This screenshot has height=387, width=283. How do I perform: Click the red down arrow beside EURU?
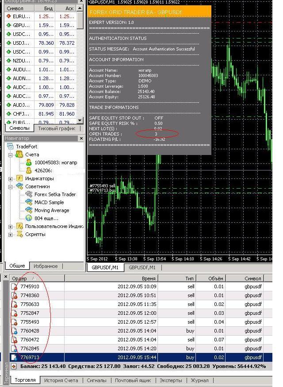[9, 16]
